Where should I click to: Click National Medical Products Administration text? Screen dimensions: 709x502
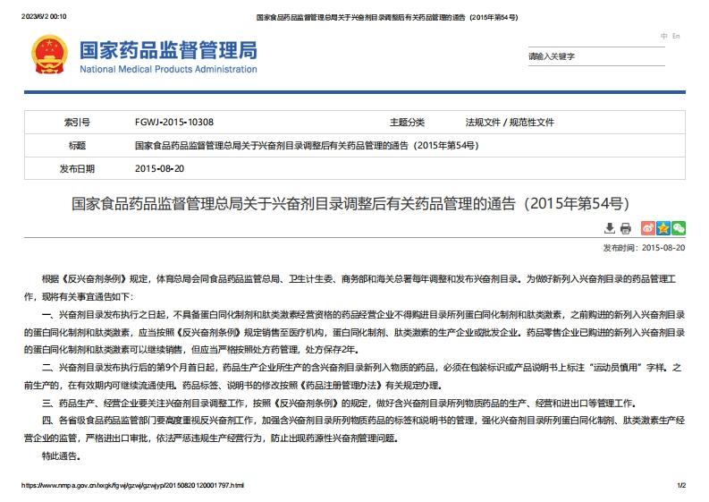point(168,70)
